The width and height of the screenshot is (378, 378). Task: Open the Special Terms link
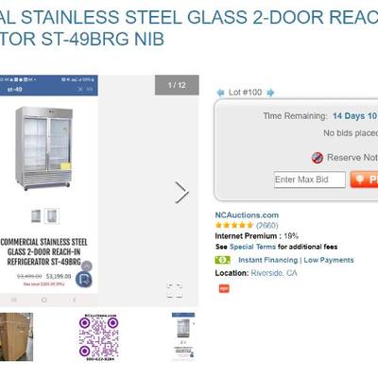252,247
